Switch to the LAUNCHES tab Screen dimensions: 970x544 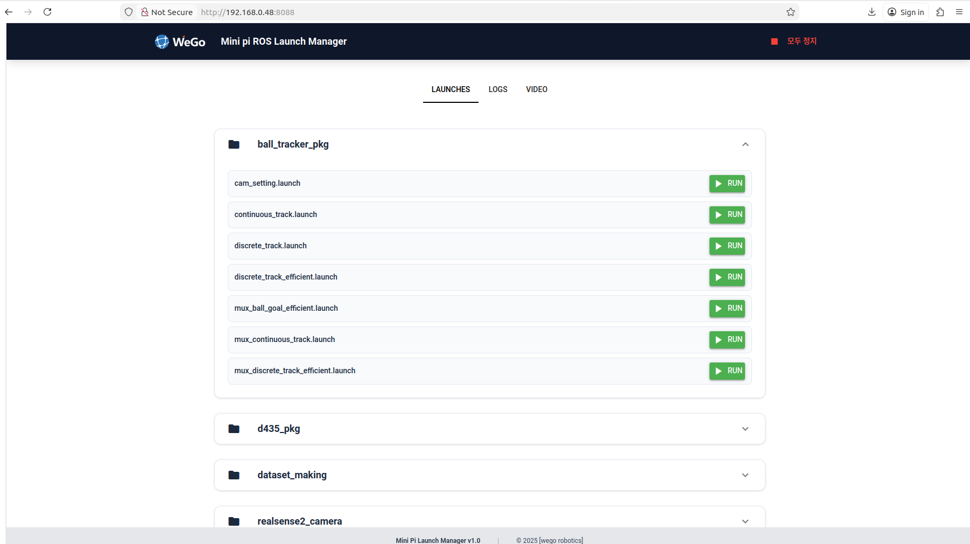click(x=451, y=89)
